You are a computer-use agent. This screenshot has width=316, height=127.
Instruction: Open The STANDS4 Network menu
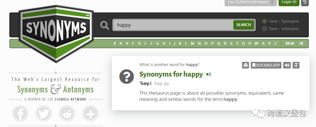[251, 2]
